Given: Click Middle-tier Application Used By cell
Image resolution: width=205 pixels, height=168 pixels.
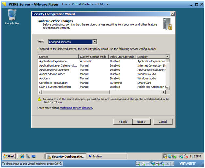Looking at the screenshot, I should pos(151,87).
